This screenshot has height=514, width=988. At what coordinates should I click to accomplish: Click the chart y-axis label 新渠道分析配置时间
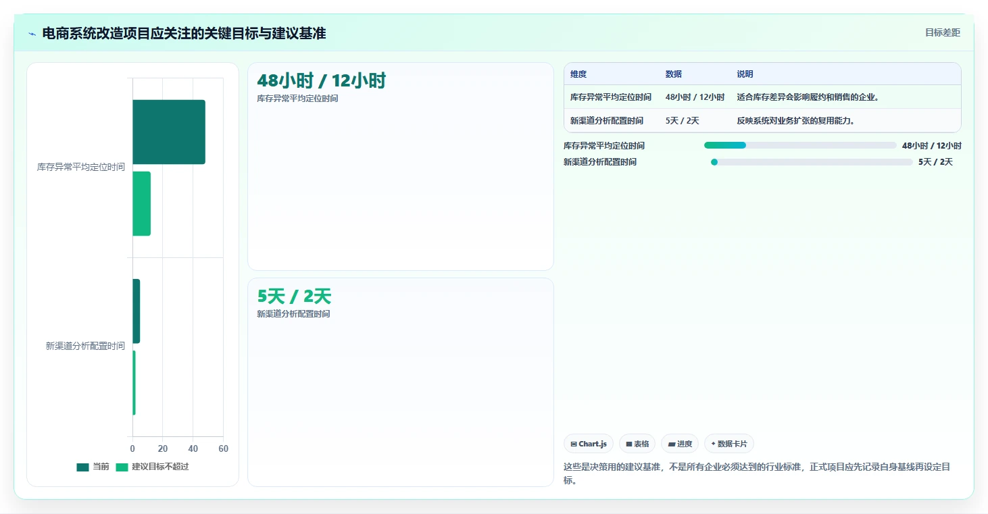point(85,346)
